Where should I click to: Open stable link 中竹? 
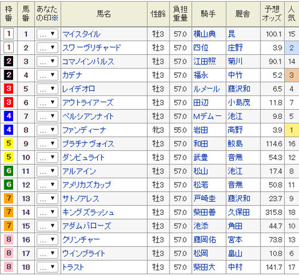pos(235,75)
